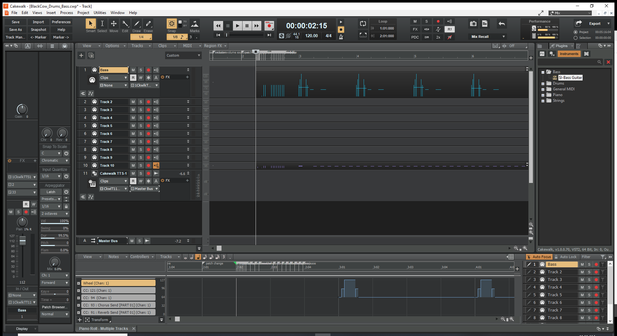Close the Piano Roll - Multiple Tracks tab

point(134,329)
